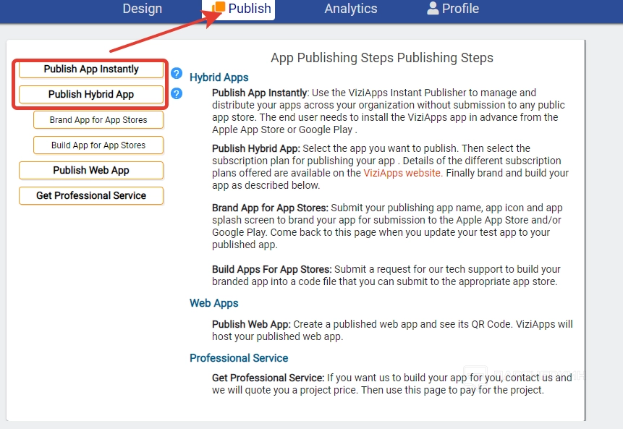Click the Publish Web App button
Viewport: 623px width, 429px height.
pyautogui.click(x=91, y=171)
